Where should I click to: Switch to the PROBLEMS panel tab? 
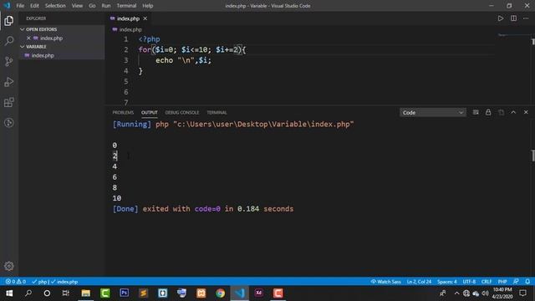(x=123, y=112)
